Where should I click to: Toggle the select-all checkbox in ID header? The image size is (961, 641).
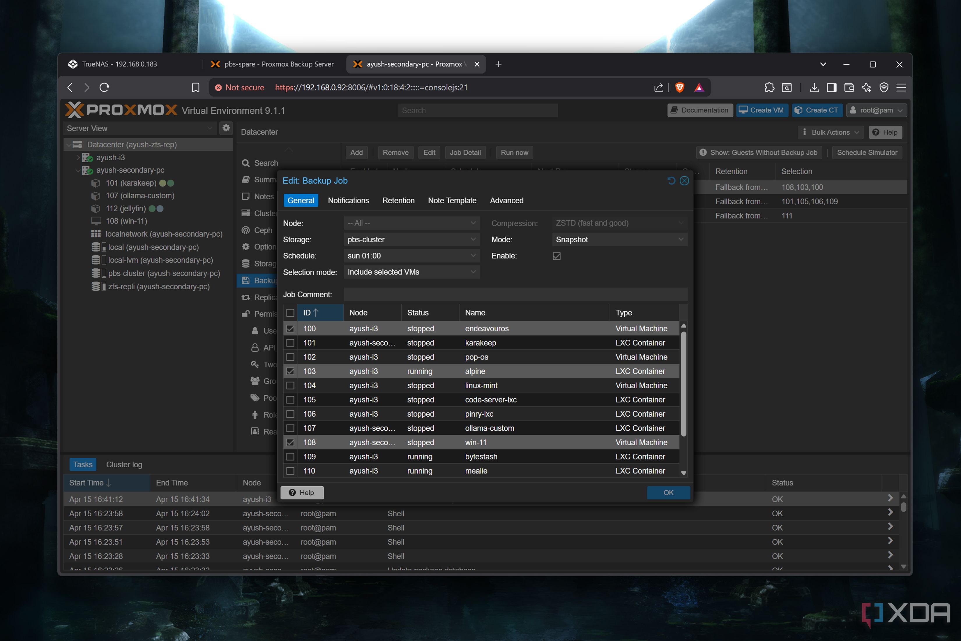290,313
